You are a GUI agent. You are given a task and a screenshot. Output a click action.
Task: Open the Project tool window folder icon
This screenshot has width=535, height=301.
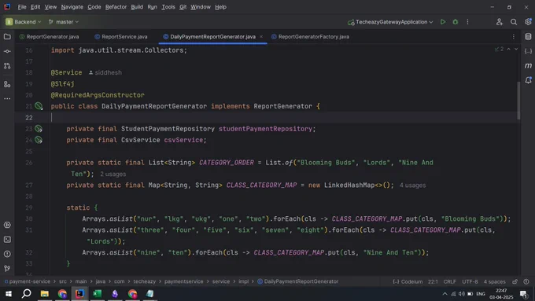point(7,36)
